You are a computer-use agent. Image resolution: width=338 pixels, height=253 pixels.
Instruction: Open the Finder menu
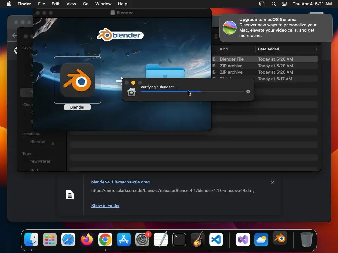click(x=24, y=4)
